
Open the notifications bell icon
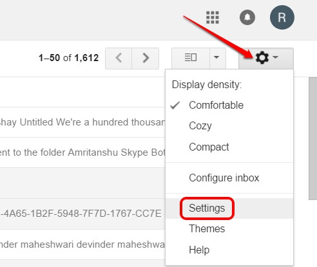point(247,17)
